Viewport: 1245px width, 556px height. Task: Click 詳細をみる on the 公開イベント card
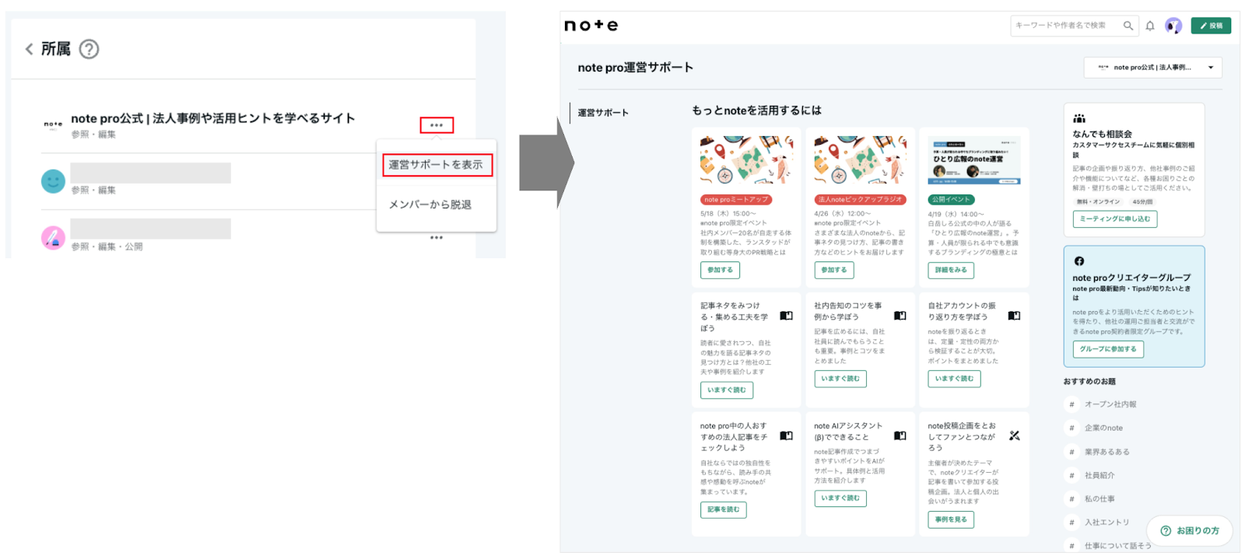(951, 270)
